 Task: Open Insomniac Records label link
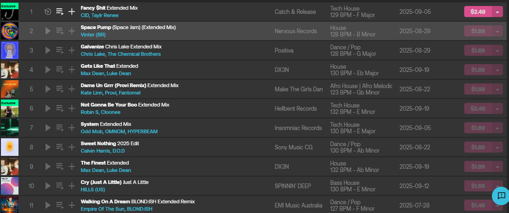[x=298, y=128]
